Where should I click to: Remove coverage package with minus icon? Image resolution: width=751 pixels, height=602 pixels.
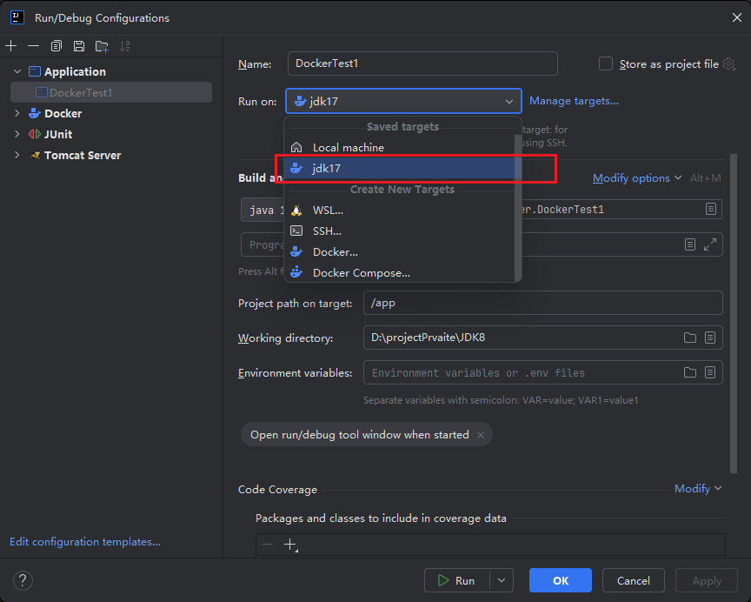pos(267,545)
